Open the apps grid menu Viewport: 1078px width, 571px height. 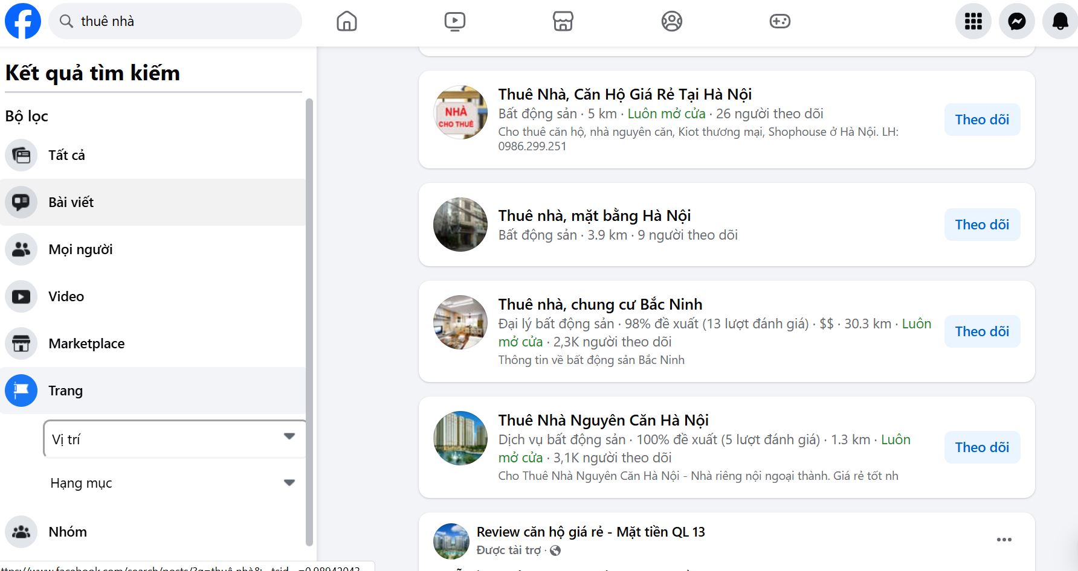tap(973, 21)
